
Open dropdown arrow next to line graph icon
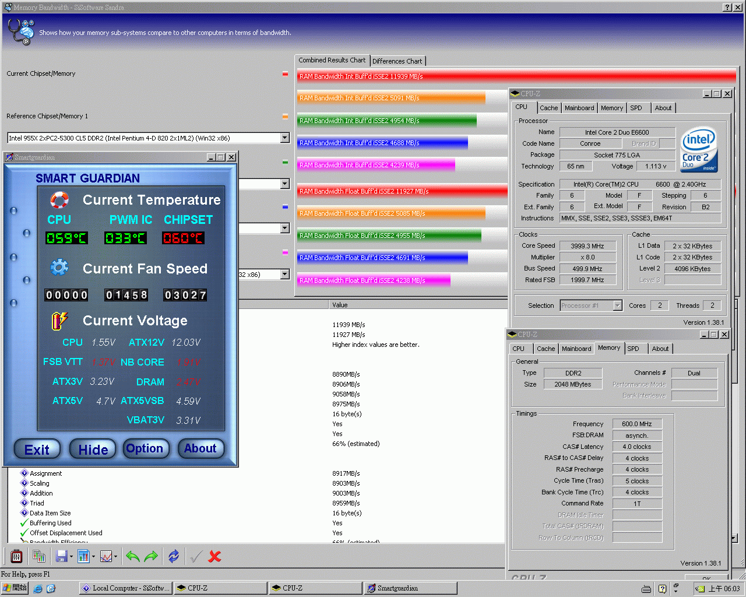tap(115, 556)
